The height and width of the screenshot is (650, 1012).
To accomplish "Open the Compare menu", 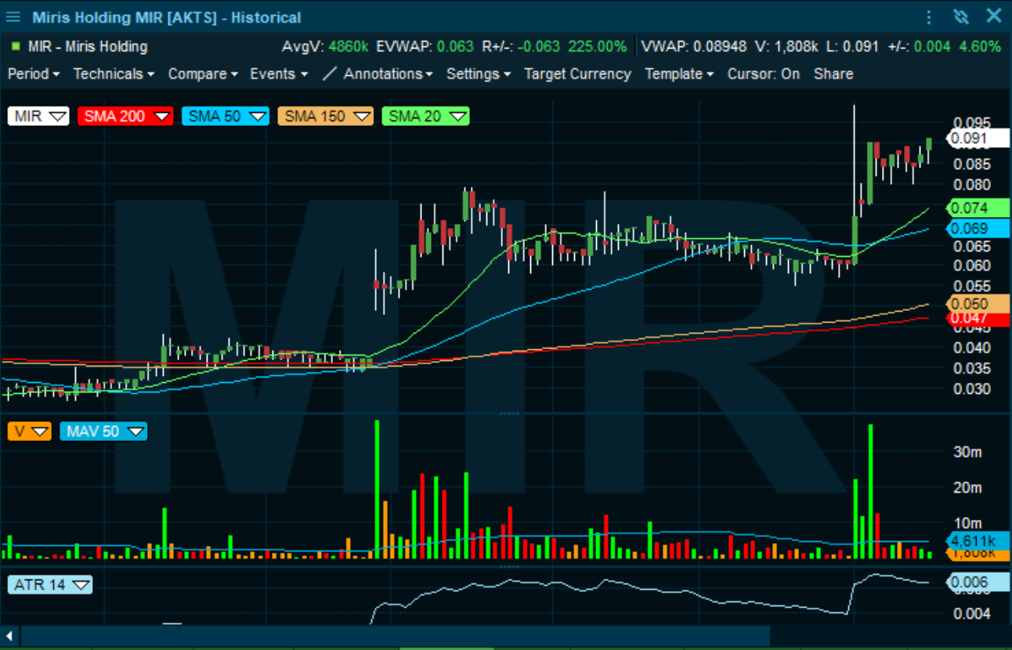I will click(203, 74).
